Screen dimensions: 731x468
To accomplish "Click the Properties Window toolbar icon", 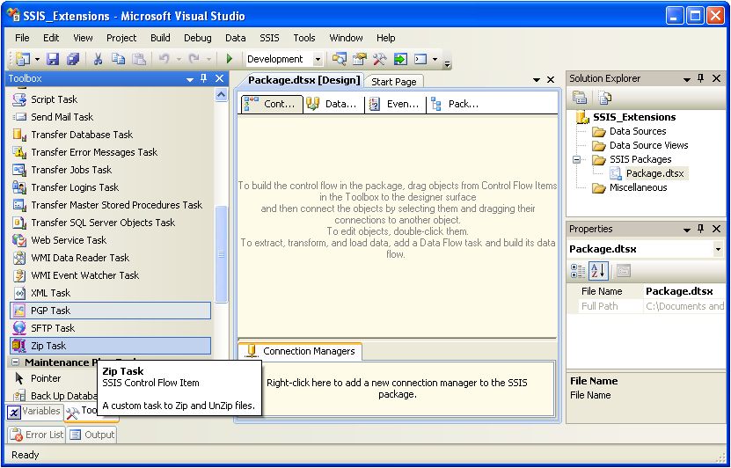I will click(x=360, y=59).
